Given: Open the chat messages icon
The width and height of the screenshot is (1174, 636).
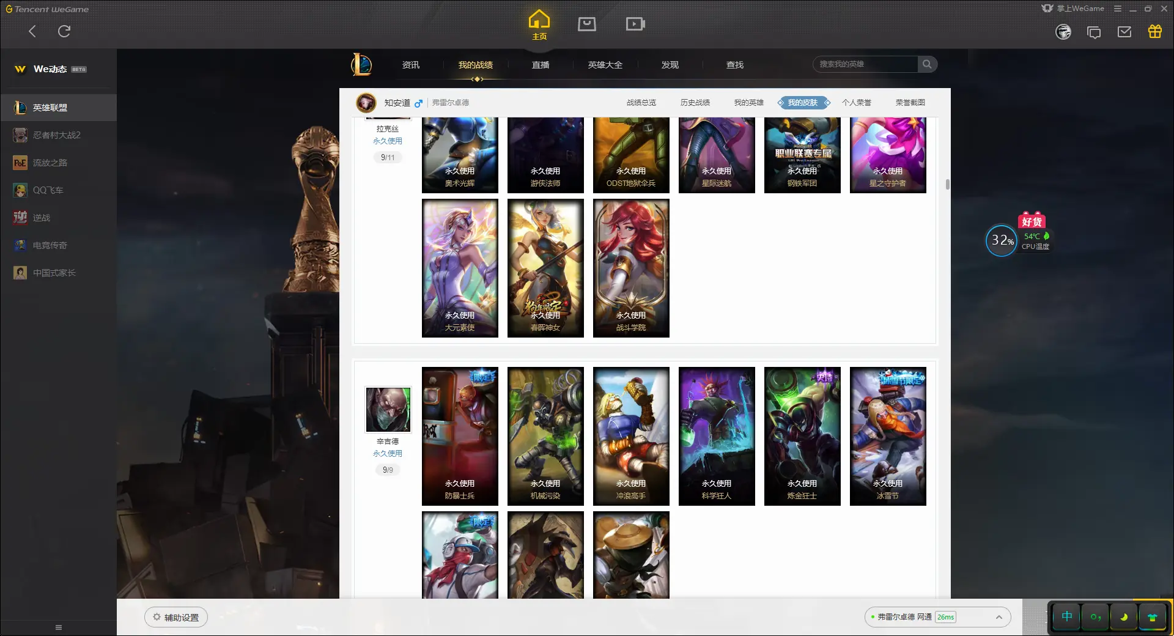Looking at the screenshot, I should (1094, 32).
